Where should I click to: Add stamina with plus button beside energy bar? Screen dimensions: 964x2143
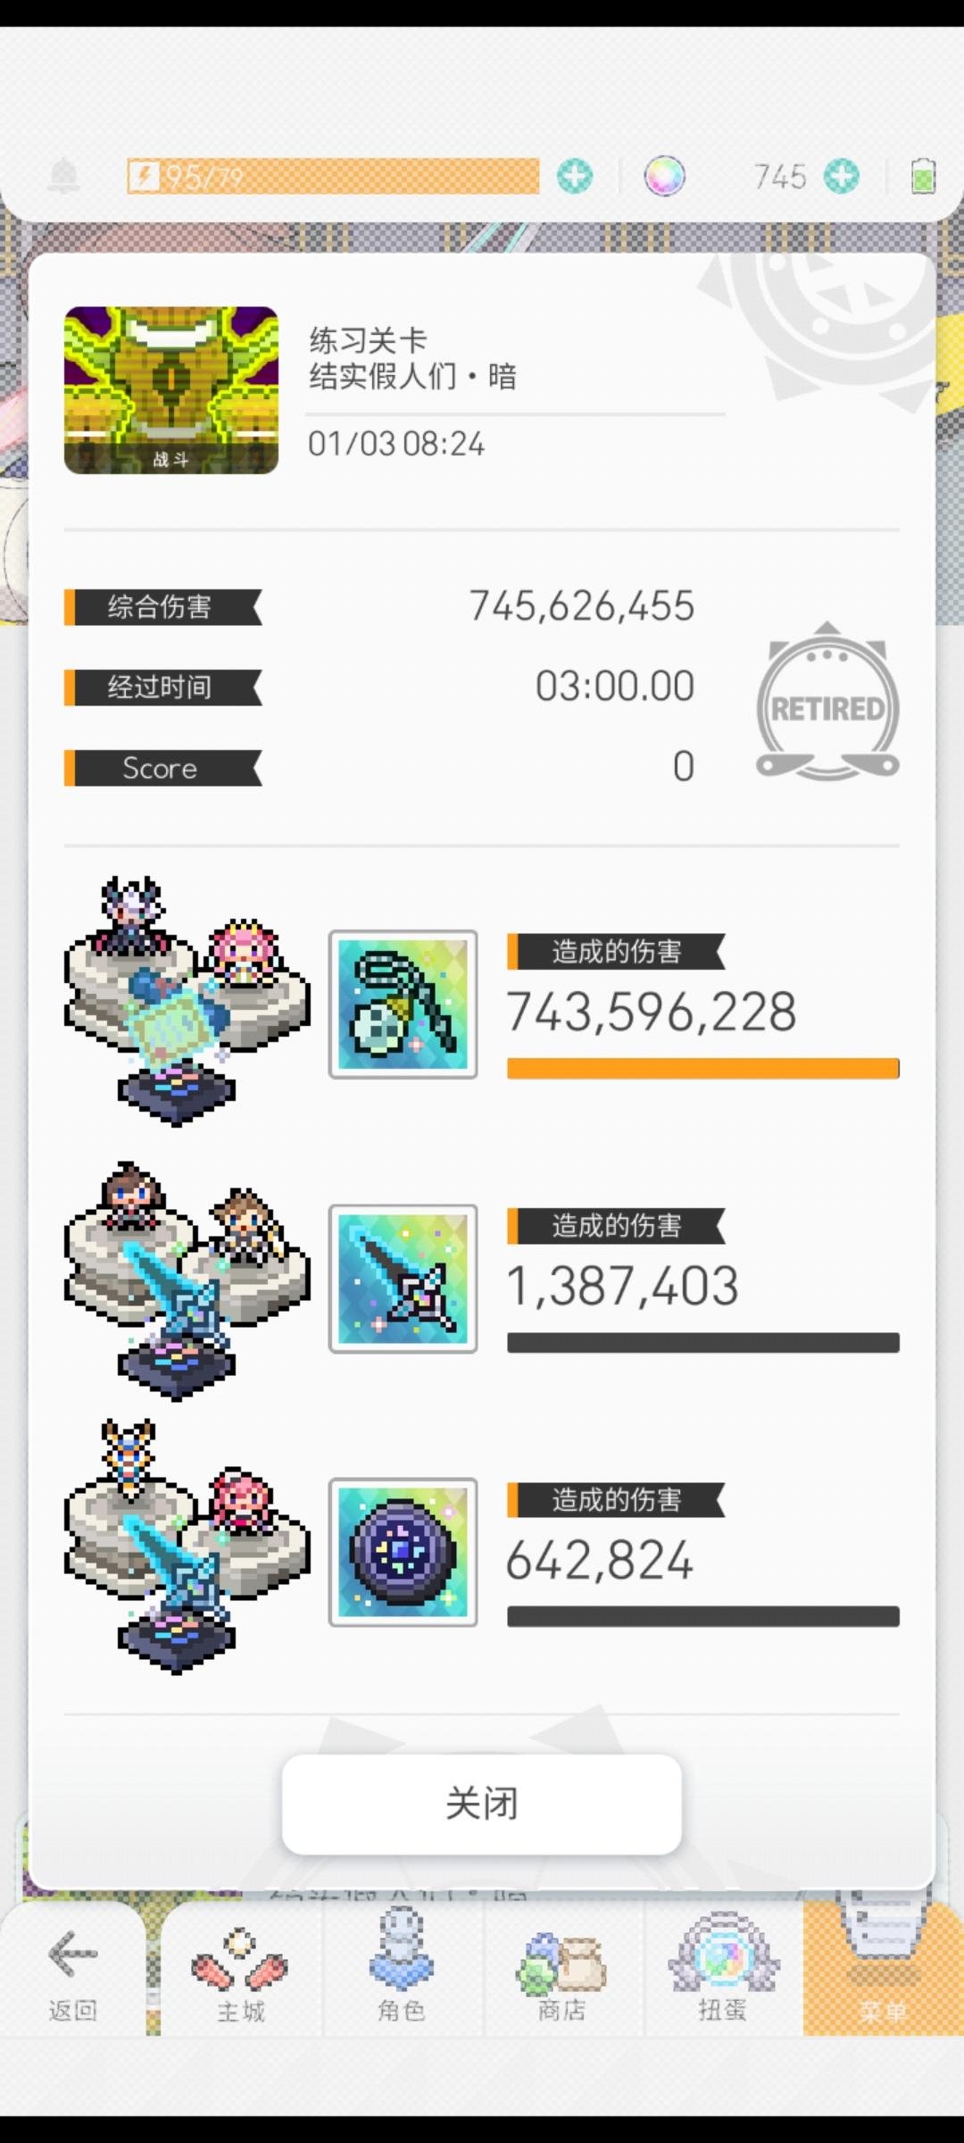(x=575, y=176)
